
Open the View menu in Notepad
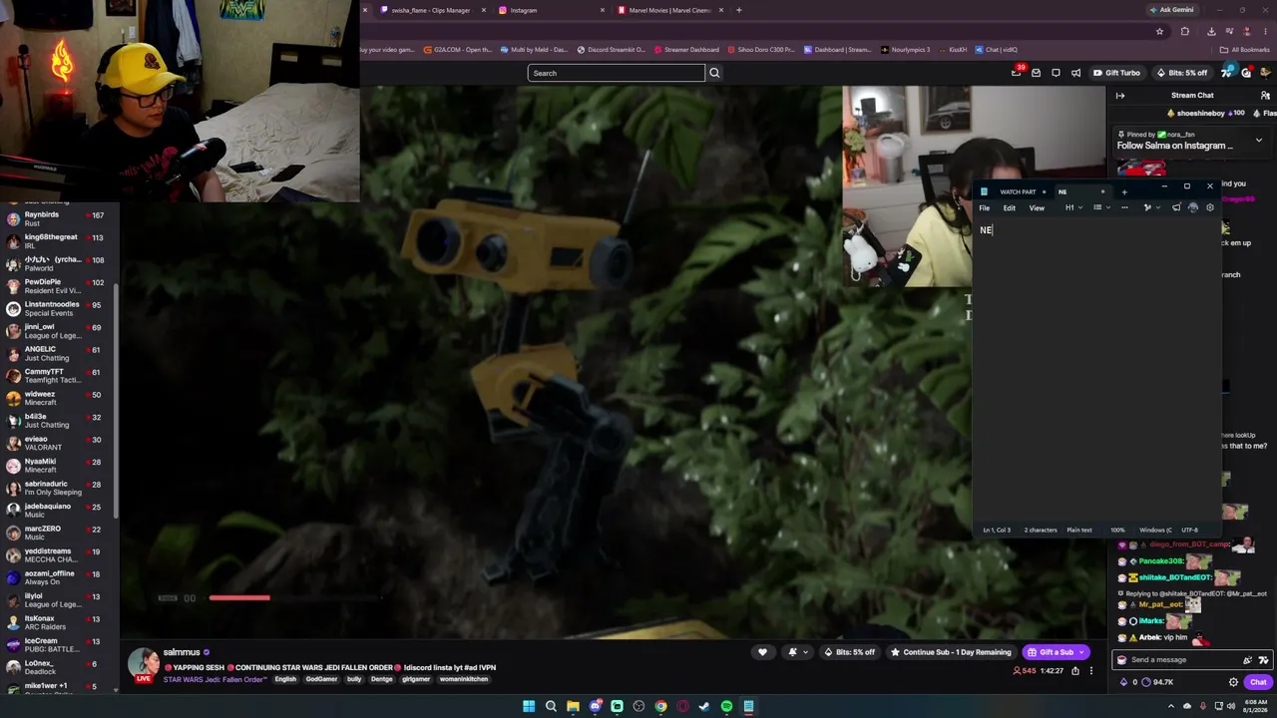[x=1037, y=207]
